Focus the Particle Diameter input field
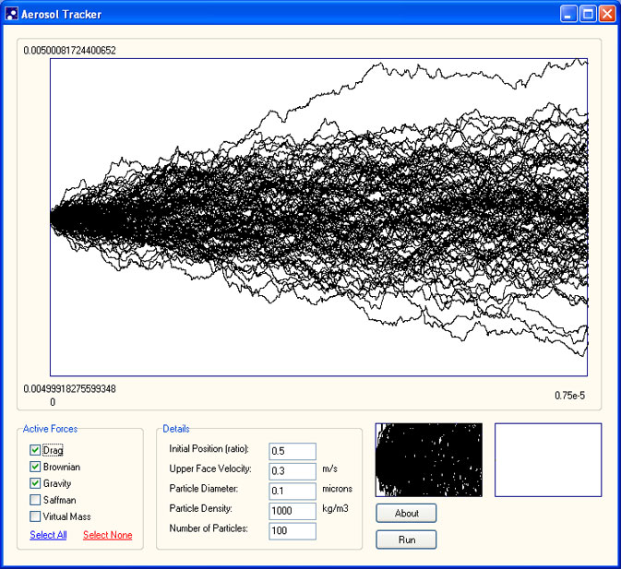This screenshot has height=569, width=621. tap(293, 491)
